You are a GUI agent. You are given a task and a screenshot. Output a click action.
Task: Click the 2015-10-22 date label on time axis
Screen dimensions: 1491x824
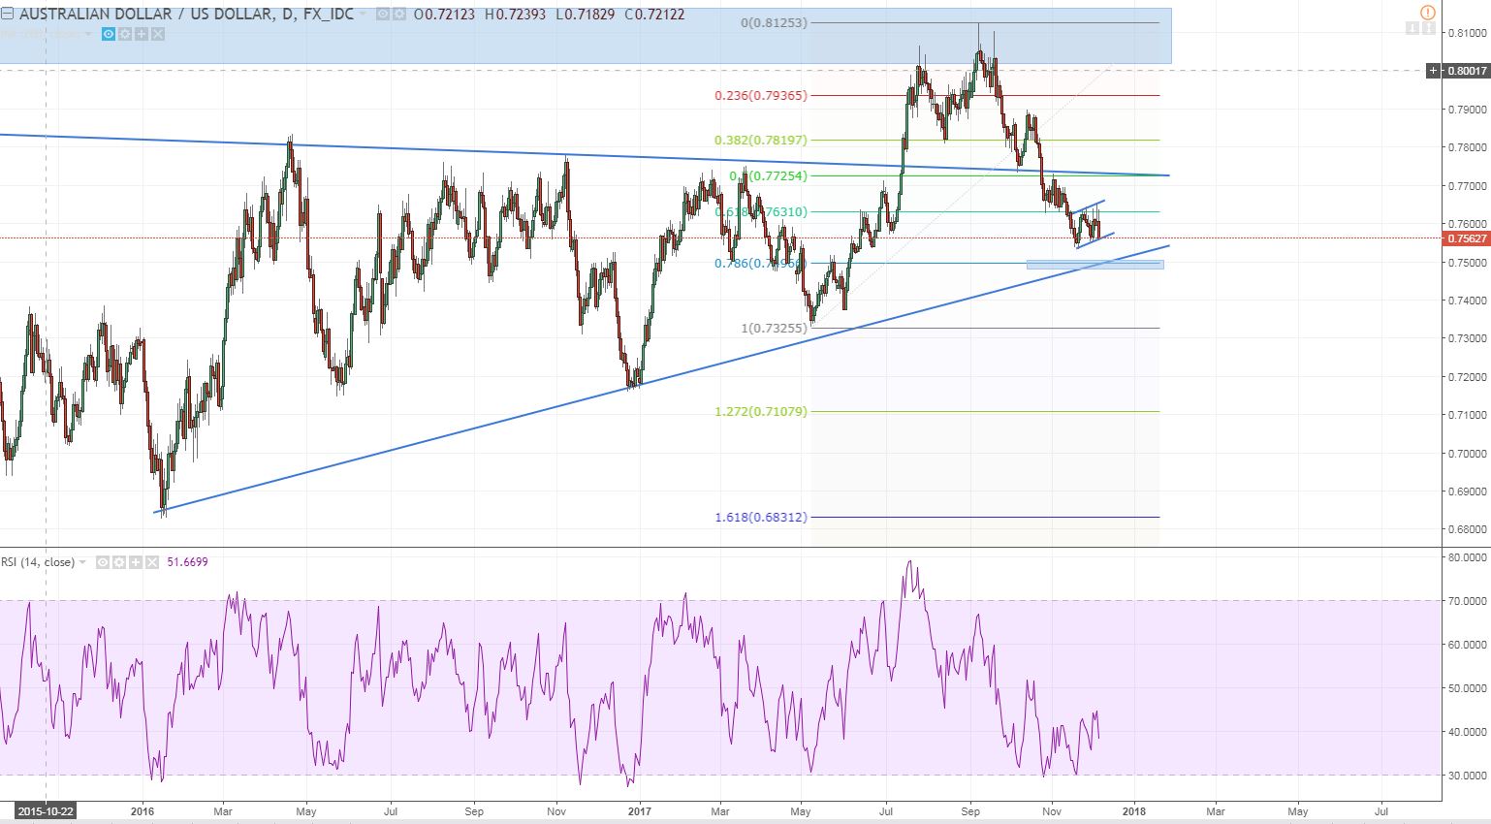46,811
